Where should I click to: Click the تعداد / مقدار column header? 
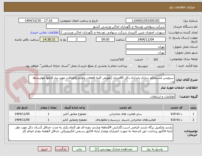pos(48,107)
